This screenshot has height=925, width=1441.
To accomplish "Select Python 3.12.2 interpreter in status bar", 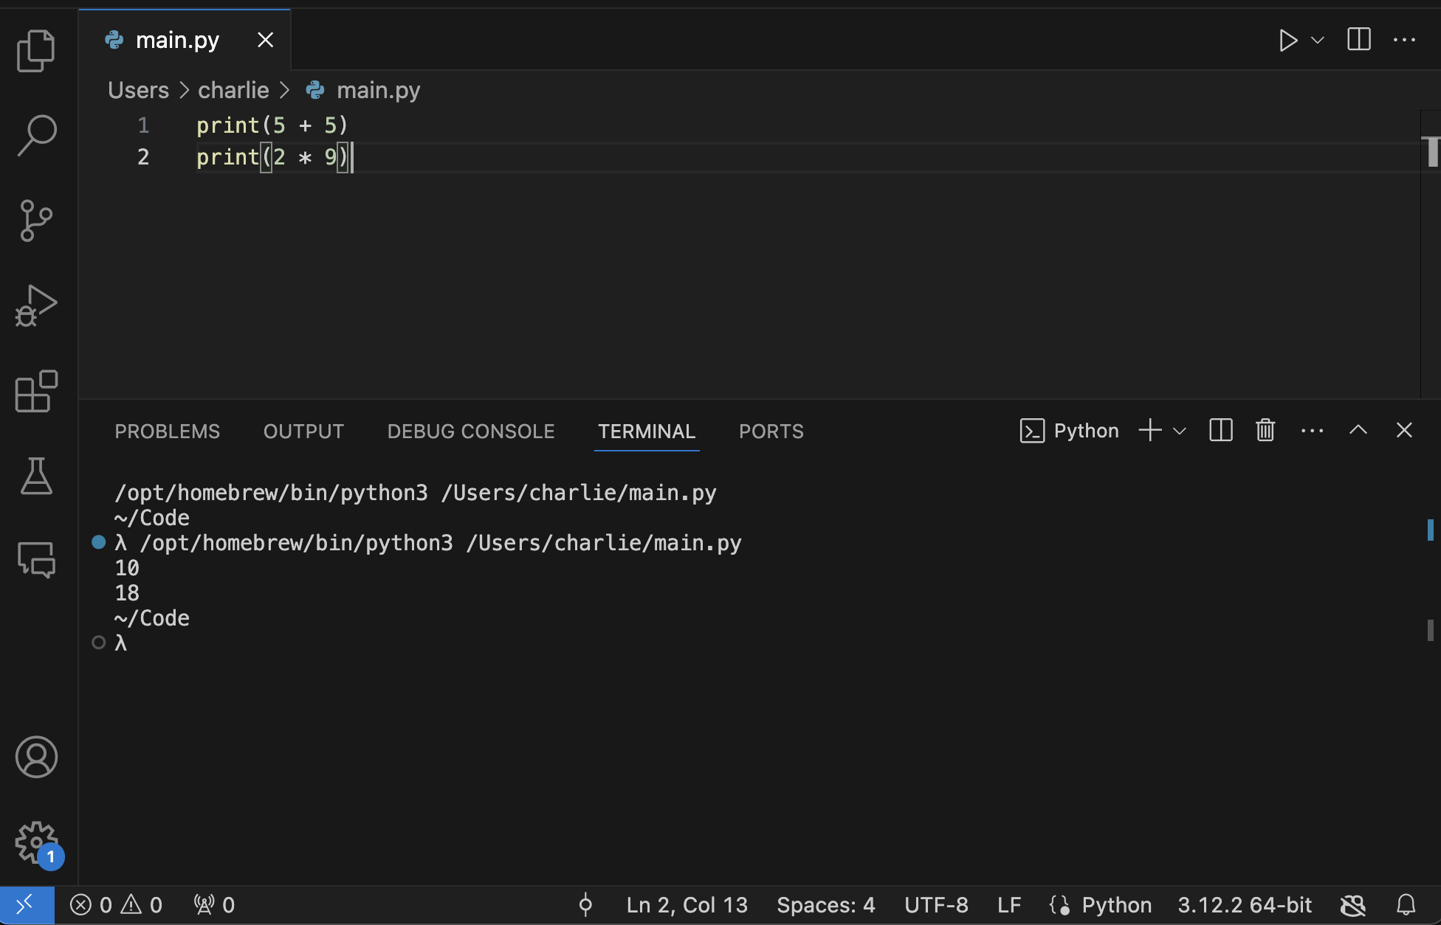I will 1244,904.
